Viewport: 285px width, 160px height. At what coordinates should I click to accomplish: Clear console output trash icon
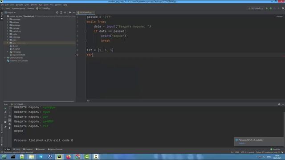point(10,128)
